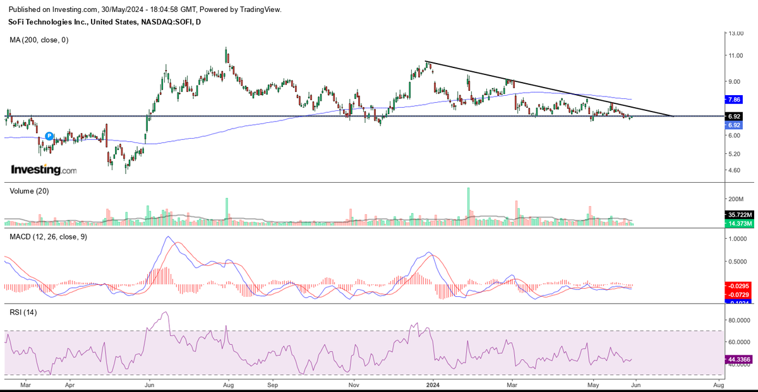Click the 4.60 price axis label

[x=733, y=170]
